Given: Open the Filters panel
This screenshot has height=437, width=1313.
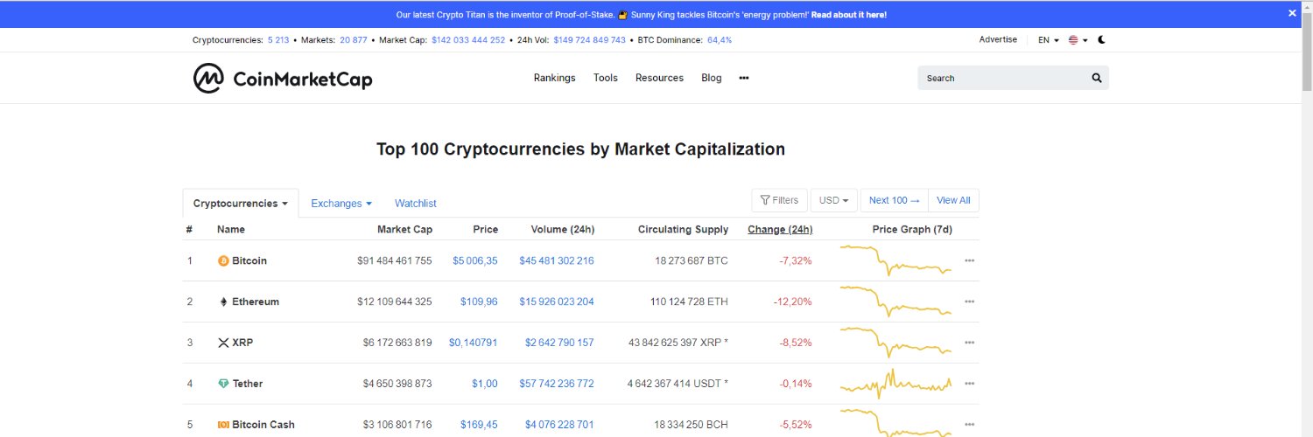Looking at the screenshot, I should tap(779, 200).
